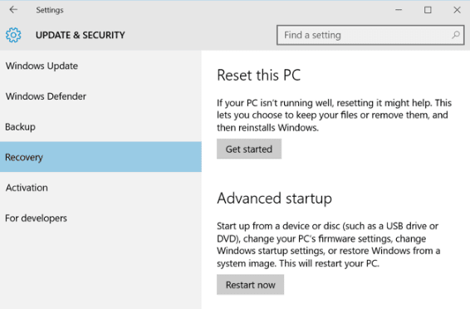Focus the Find a setting field

coord(370,35)
